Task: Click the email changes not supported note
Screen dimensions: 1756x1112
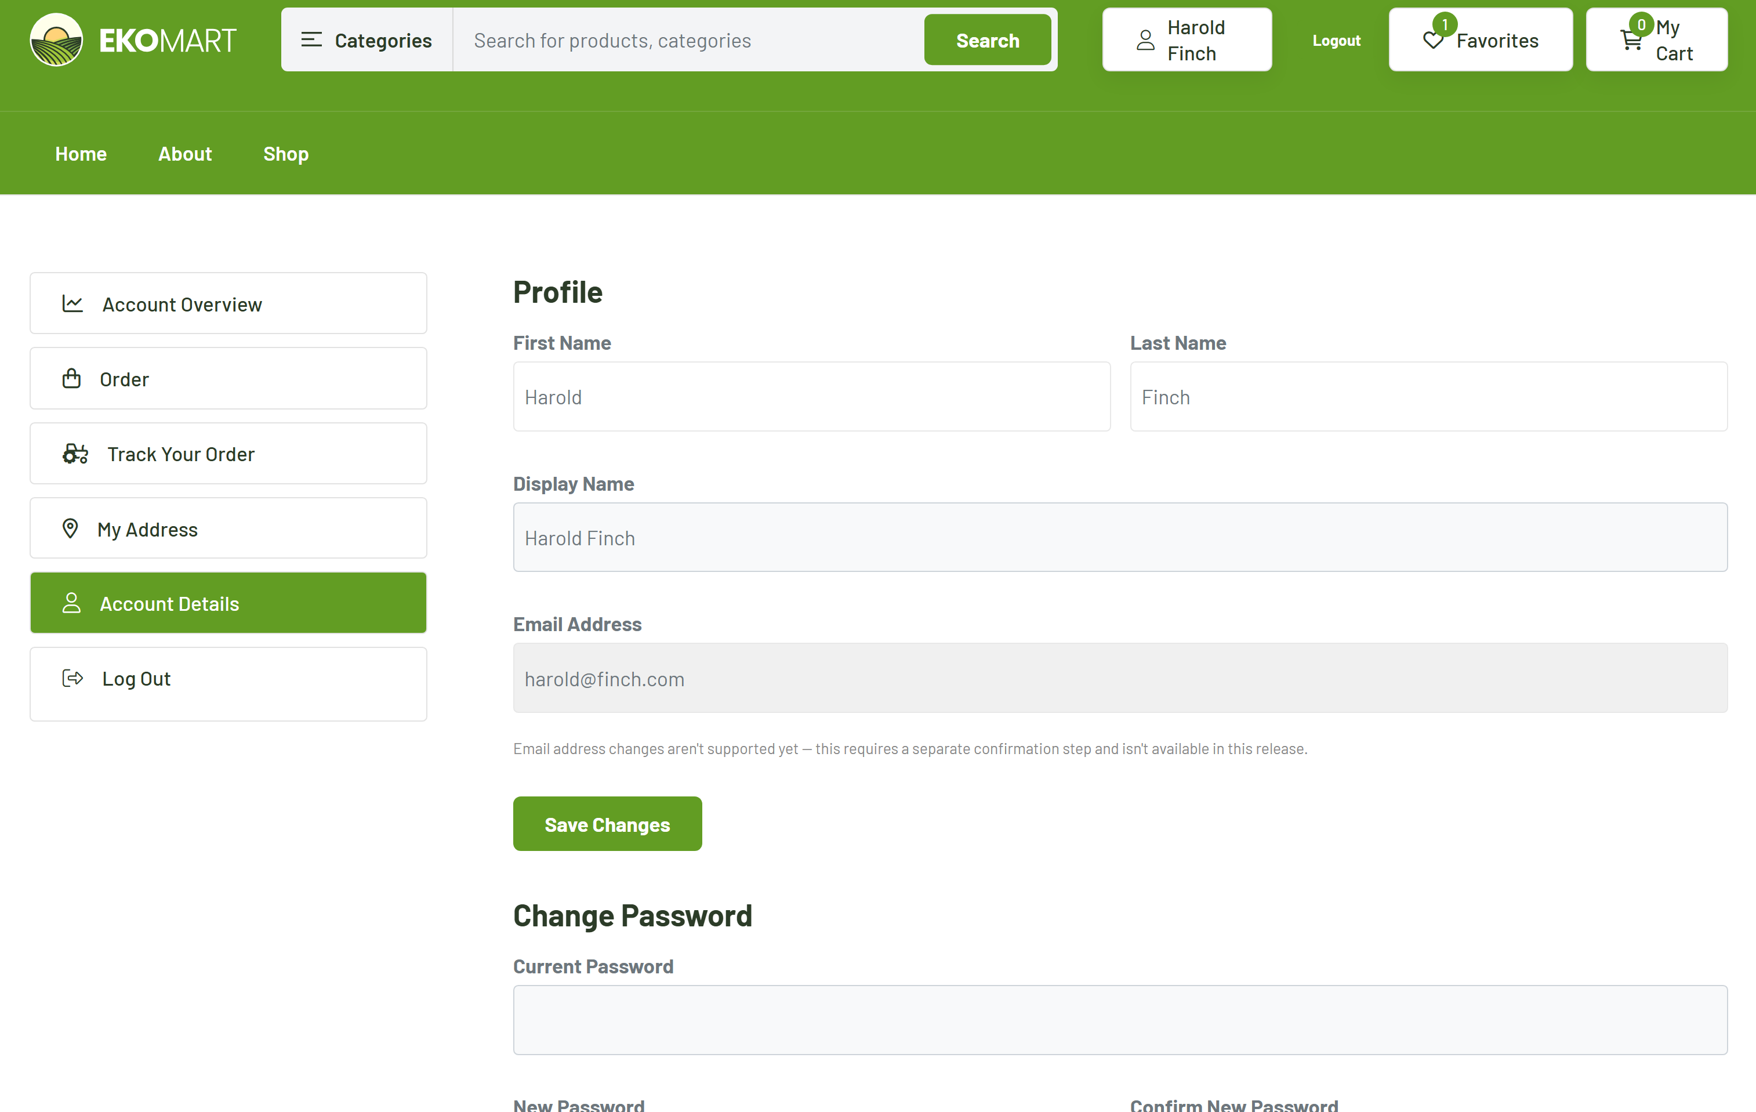Action: pyautogui.click(x=910, y=749)
